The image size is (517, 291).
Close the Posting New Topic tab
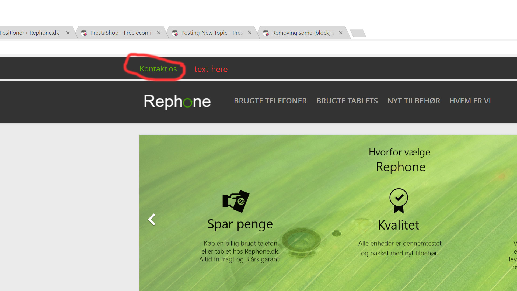(250, 33)
